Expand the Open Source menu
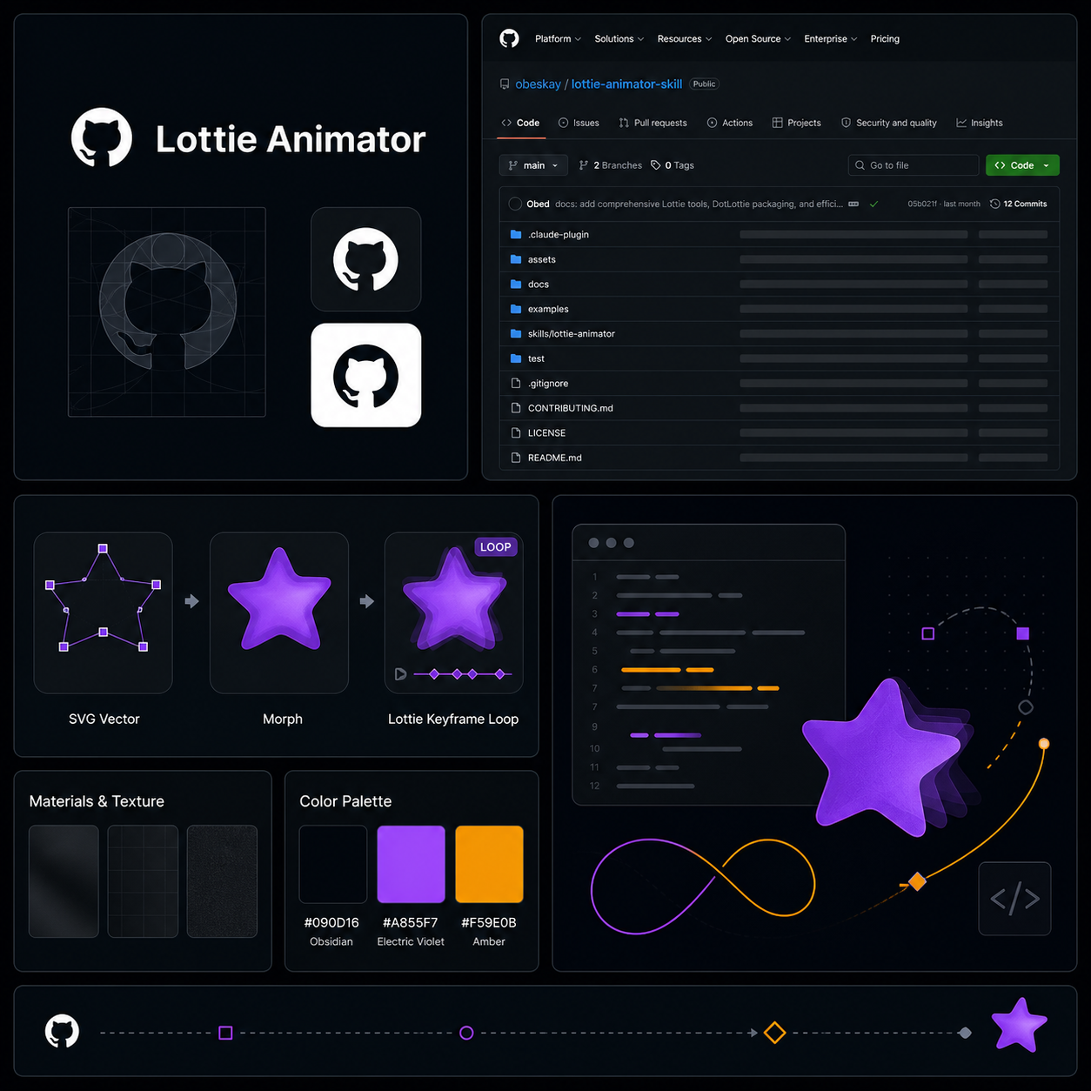This screenshot has width=1091, height=1091. [x=758, y=39]
